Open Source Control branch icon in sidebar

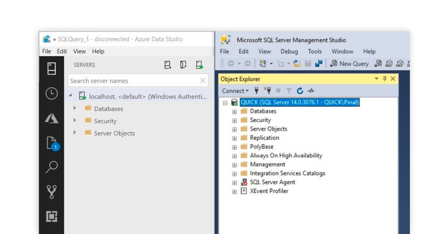52,192
